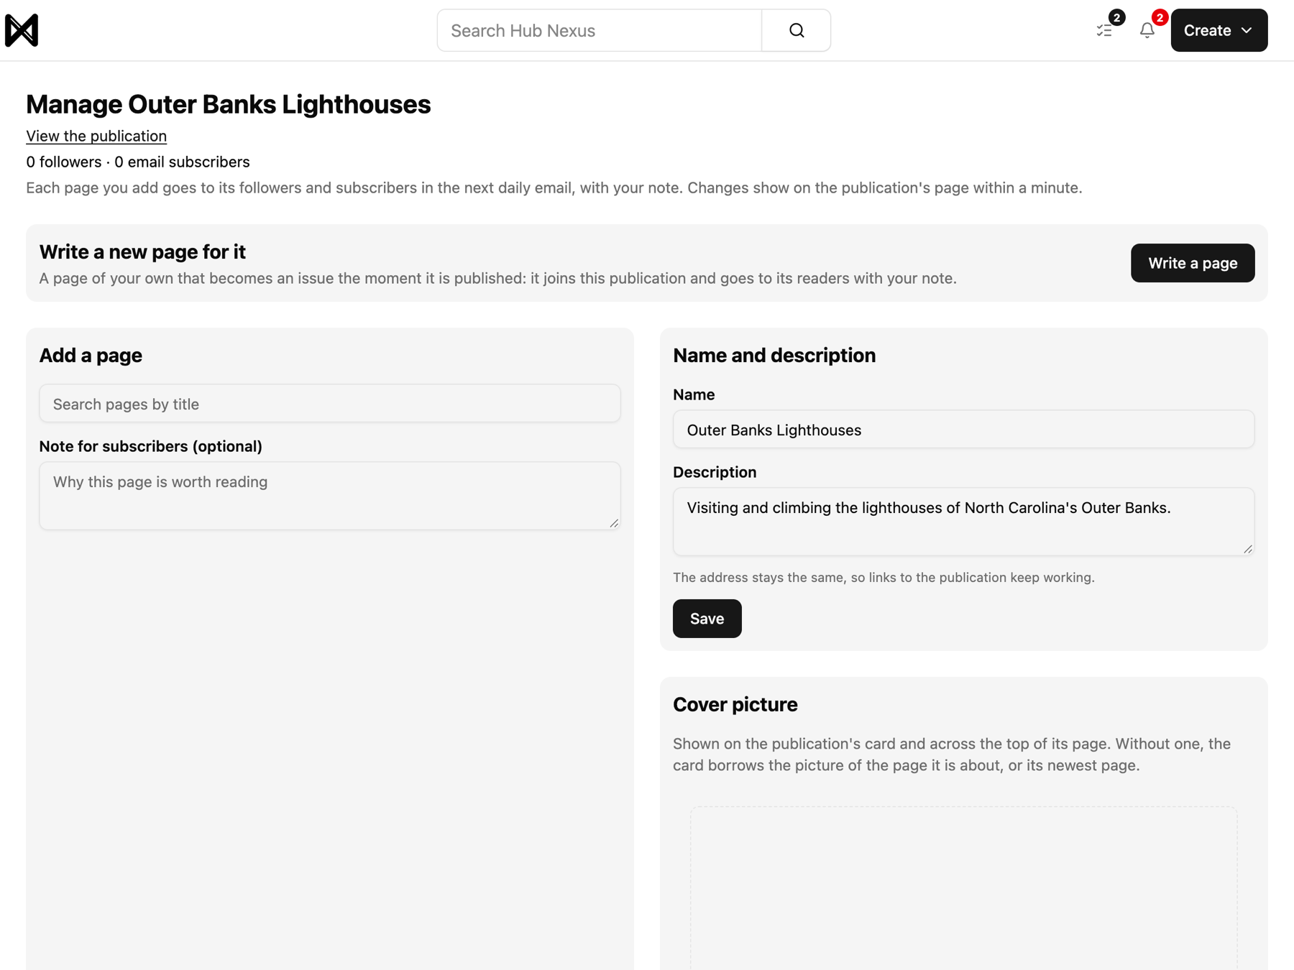Open the task checklist icon

(x=1104, y=30)
